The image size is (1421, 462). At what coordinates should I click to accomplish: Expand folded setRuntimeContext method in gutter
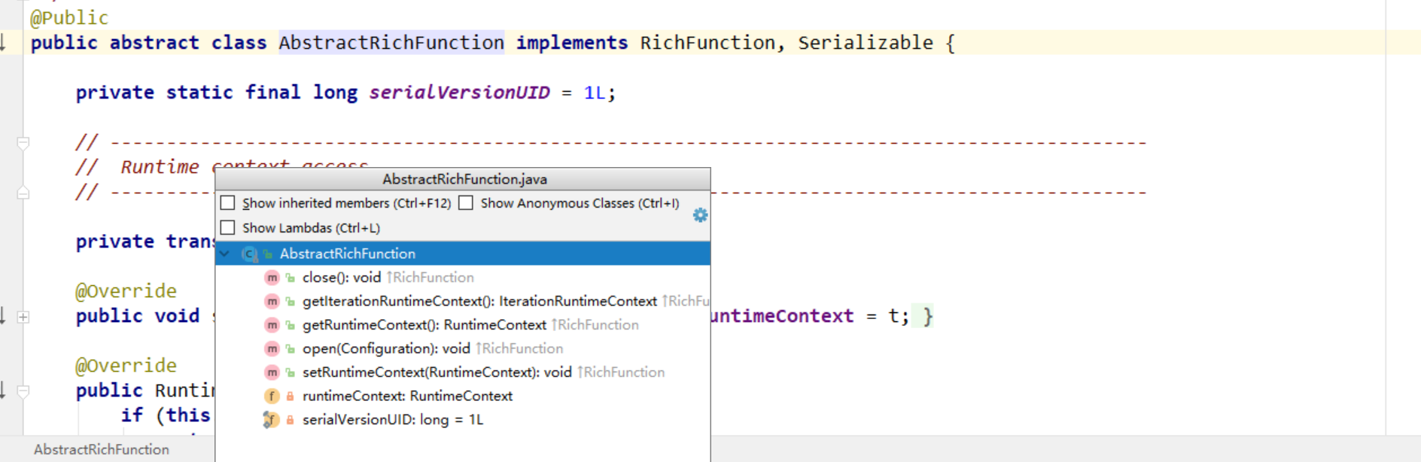click(x=23, y=317)
